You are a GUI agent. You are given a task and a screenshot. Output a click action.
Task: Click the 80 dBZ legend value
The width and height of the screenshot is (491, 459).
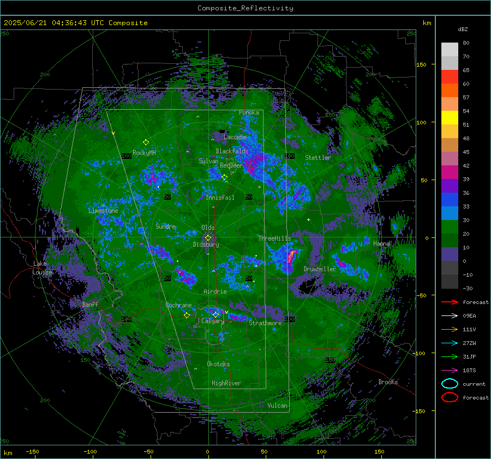coord(466,43)
